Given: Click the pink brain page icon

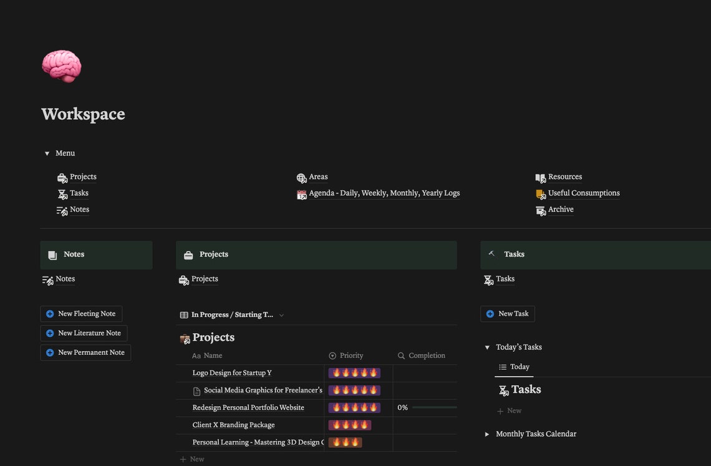Looking at the screenshot, I should pyautogui.click(x=62, y=66).
